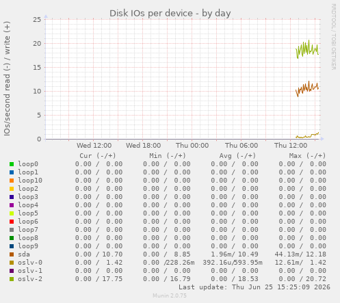Click the loop10 orange legend swatch

[x=12, y=181]
